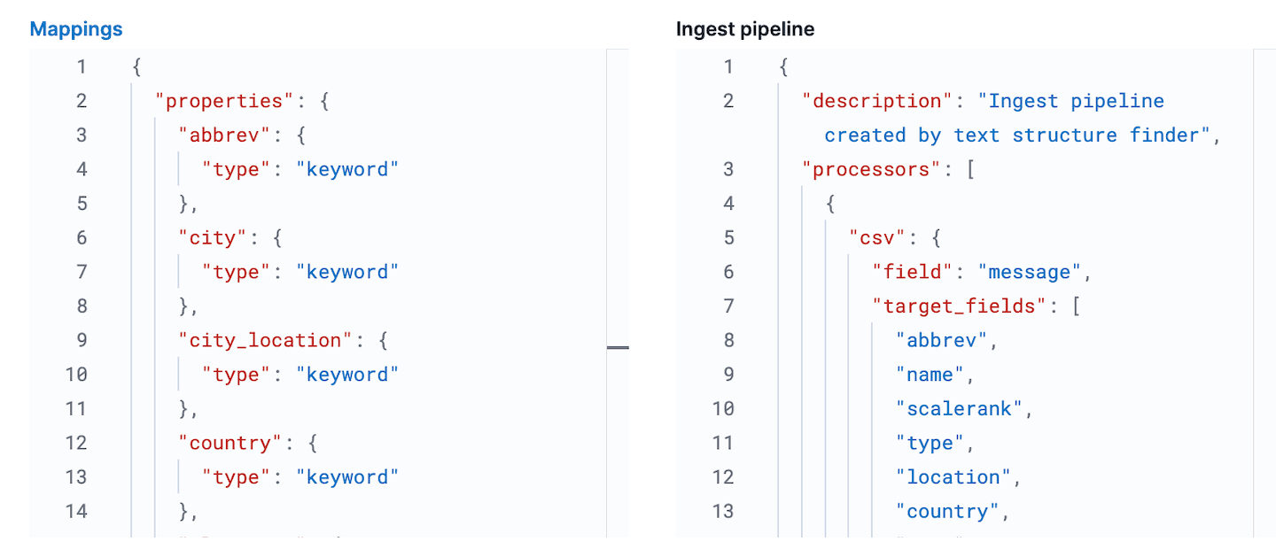Click "keyword" value on Mappings line 4

[347, 170]
